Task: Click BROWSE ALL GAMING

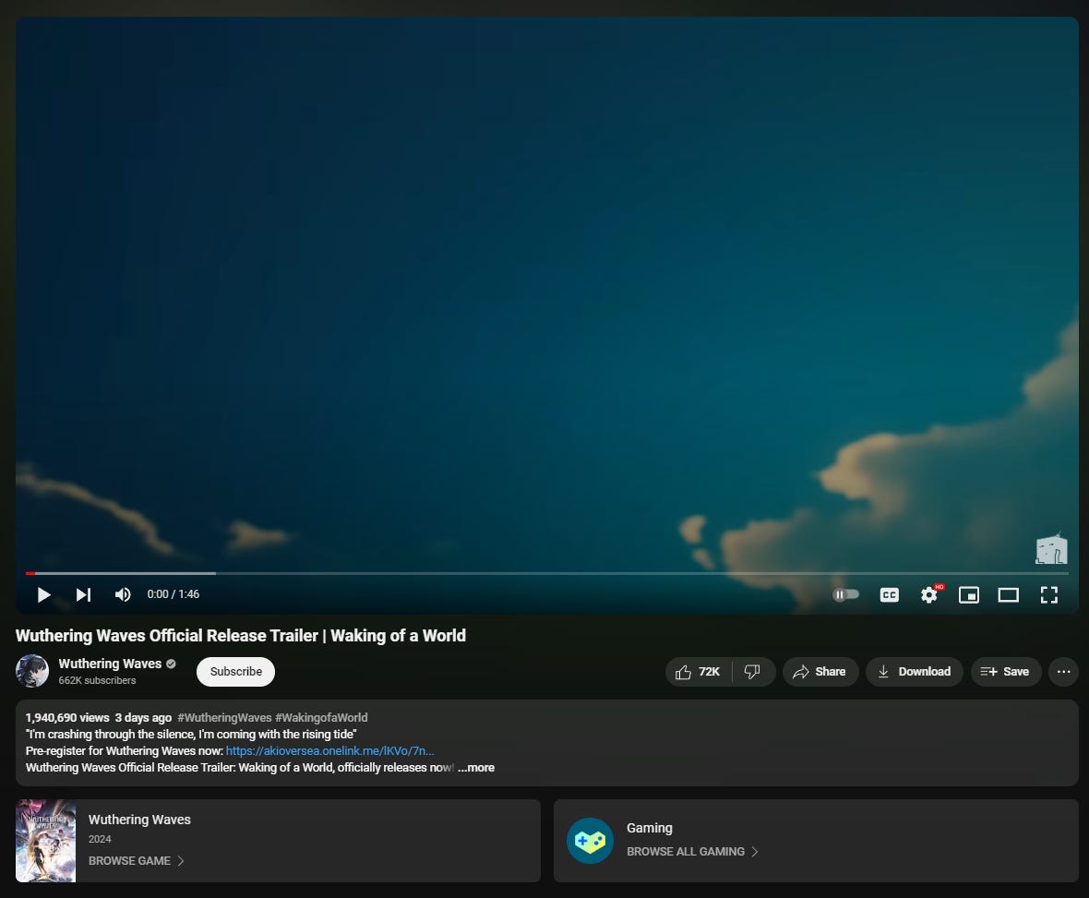Action: [692, 852]
